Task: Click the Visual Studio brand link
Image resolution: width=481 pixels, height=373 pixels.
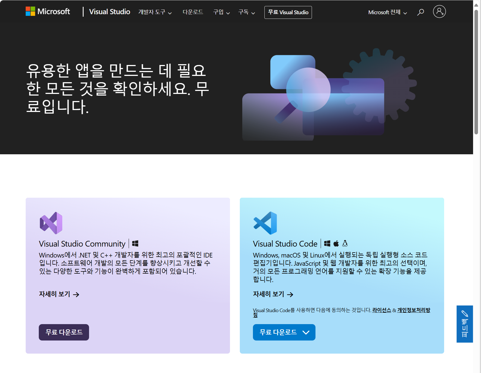Action: (x=110, y=12)
